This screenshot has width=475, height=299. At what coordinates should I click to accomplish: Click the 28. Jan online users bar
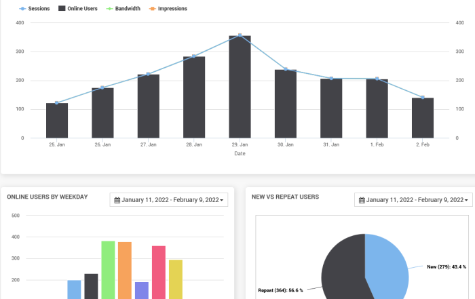194,97
